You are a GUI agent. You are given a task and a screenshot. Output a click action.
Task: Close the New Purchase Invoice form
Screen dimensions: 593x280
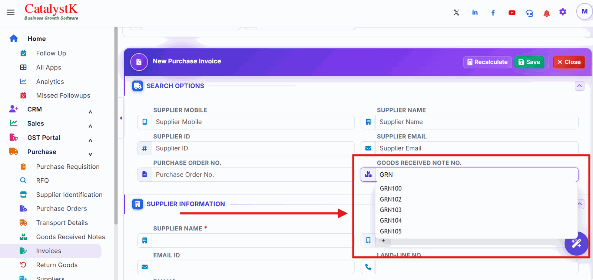pos(569,62)
